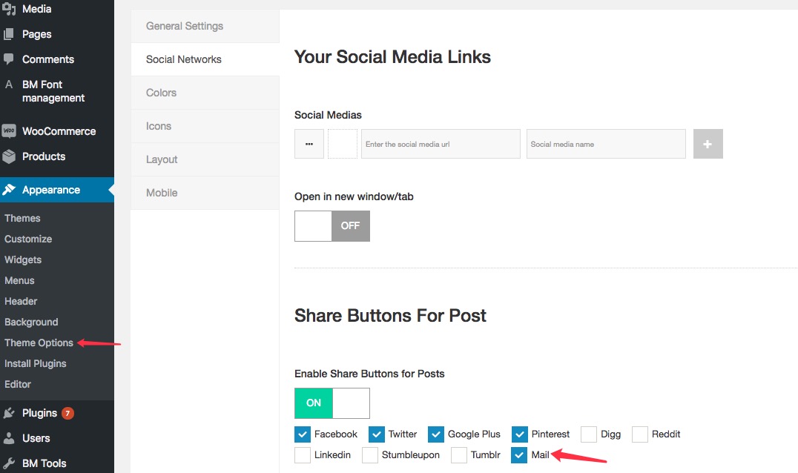Click the plugin update count badge
Viewport: 798px width, 473px height.
67,413
